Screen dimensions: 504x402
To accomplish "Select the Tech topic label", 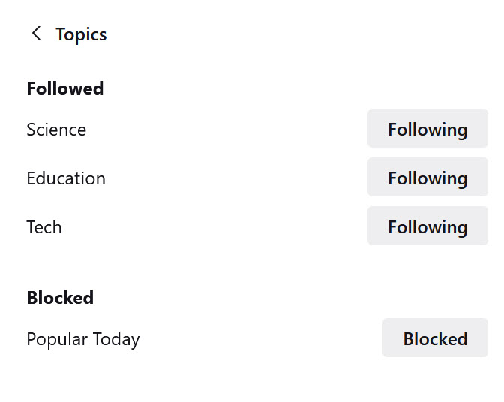I will click(44, 227).
